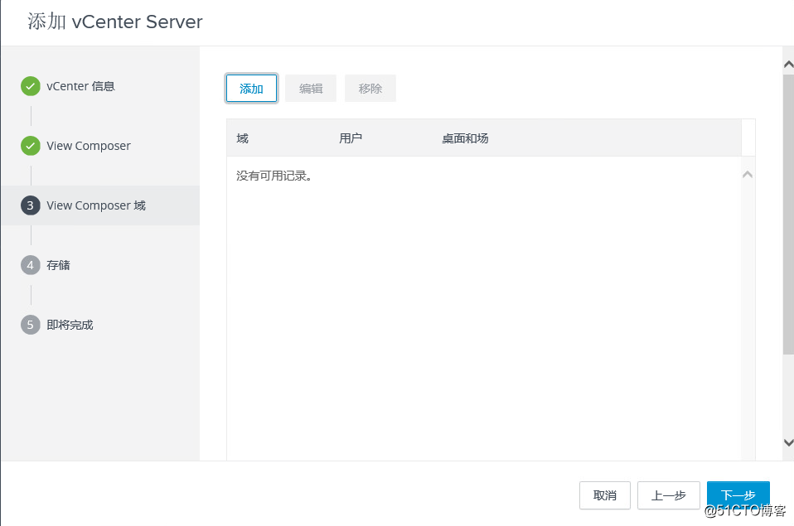Image resolution: width=794 pixels, height=526 pixels.
Task: Click step number 3 circle icon
Action: (x=31, y=205)
